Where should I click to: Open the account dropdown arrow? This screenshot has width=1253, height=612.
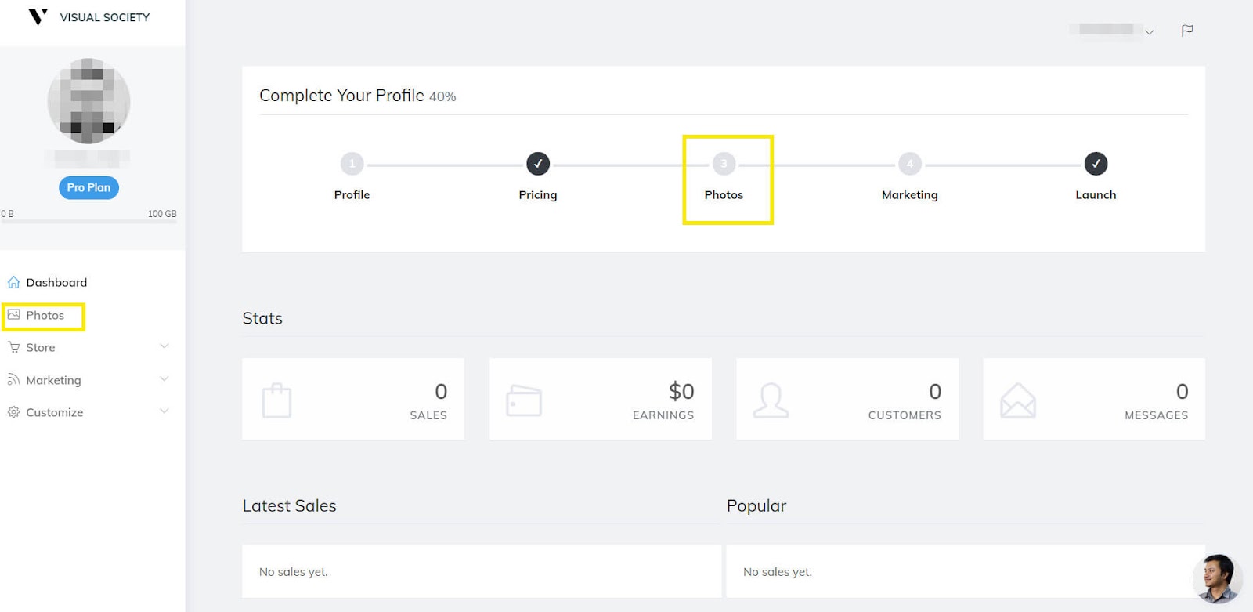coord(1149,32)
